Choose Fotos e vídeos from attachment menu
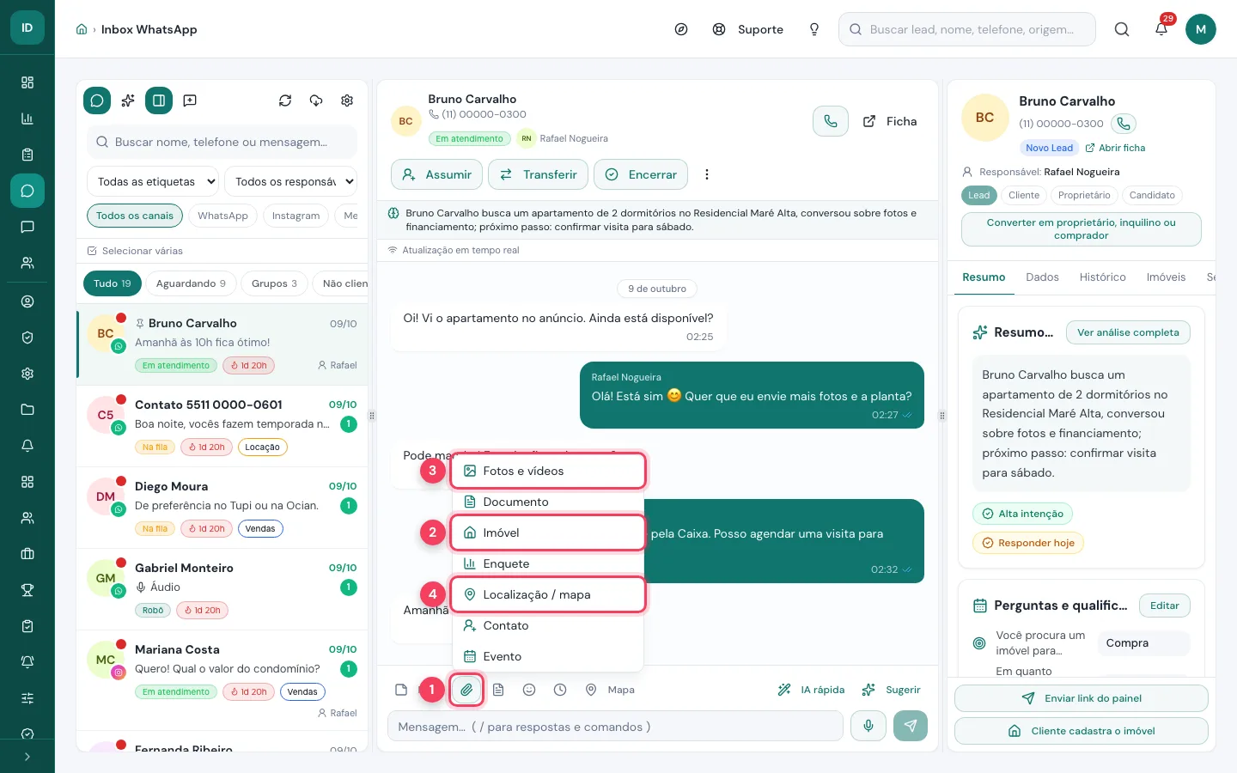This screenshot has height=773, width=1237. [x=548, y=471]
